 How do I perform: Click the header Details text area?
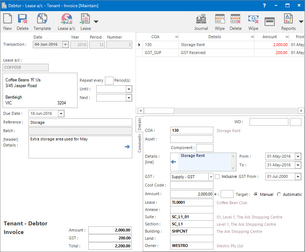click(x=80, y=147)
